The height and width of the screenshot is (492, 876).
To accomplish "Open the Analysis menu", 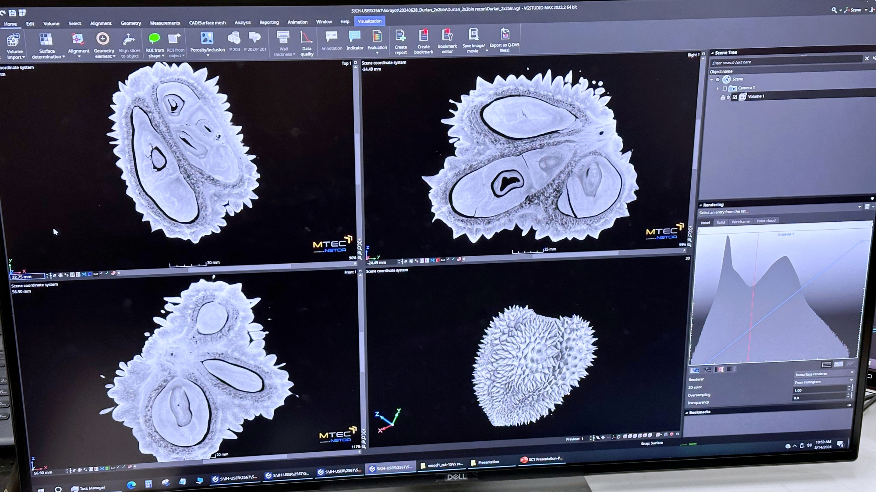I will (x=242, y=22).
